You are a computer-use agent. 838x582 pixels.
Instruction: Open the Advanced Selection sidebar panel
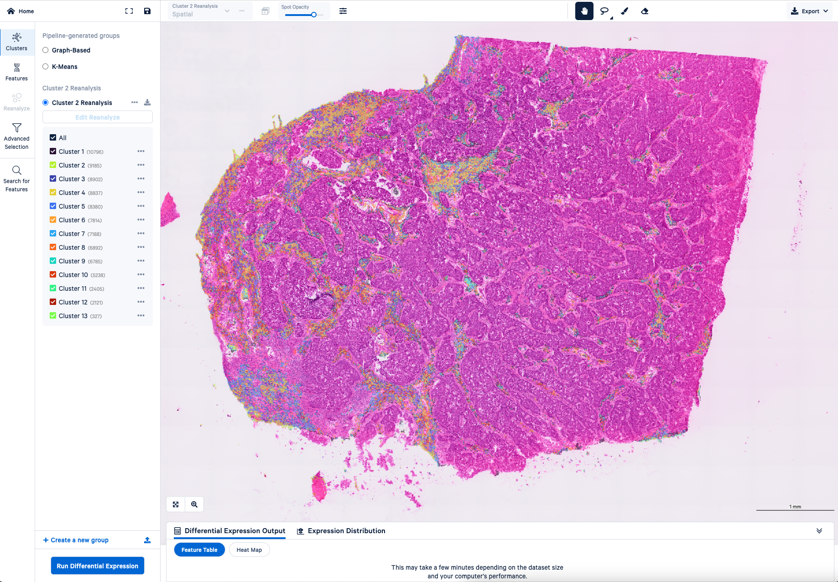tap(17, 136)
